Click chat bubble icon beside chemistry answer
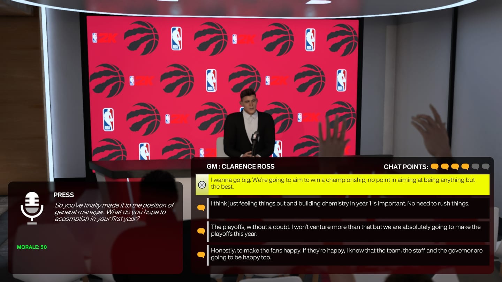 (x=201, y=208)
